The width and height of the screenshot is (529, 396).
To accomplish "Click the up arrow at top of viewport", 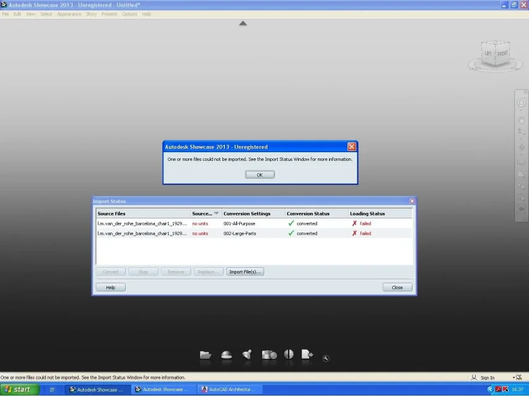I will (243, 24).
